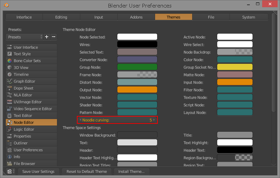Open the Presets dropdown
Viewport: 280px width, 178px height.
24,37
